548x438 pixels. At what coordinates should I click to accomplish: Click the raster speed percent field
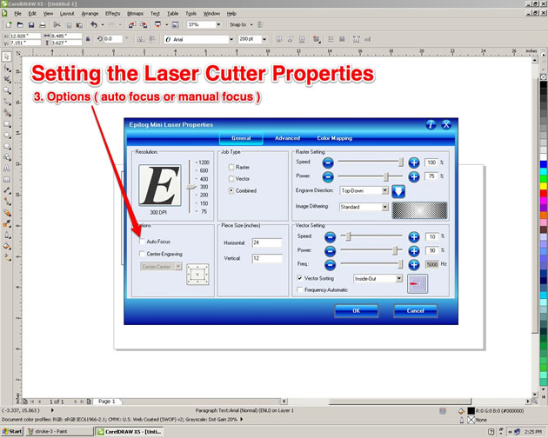click(x=431, y=163)
